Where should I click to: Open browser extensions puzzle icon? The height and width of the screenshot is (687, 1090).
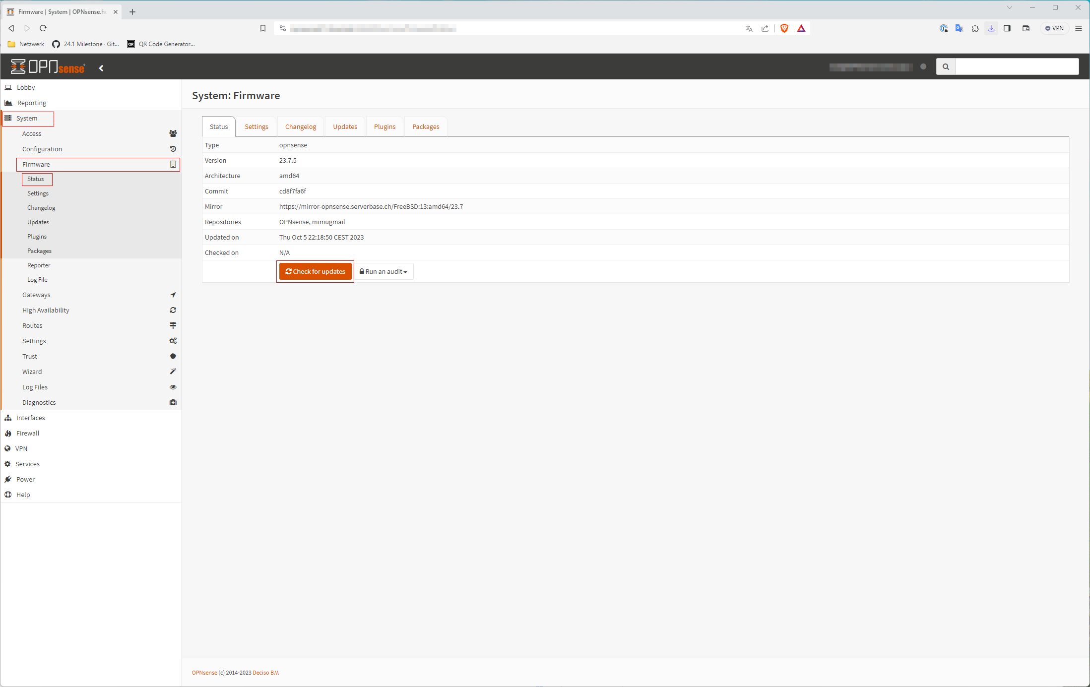click(x=975, y=28)
